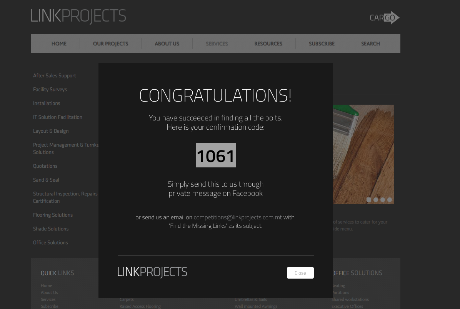The width and height of the screenshot is (460, 309).
Task: Open the Raised Access Flooring footer link
Action: [x=140, y=306]
